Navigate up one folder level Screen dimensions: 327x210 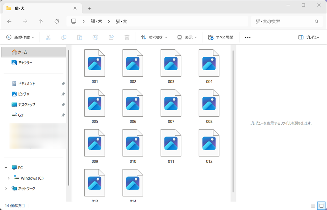41,21
